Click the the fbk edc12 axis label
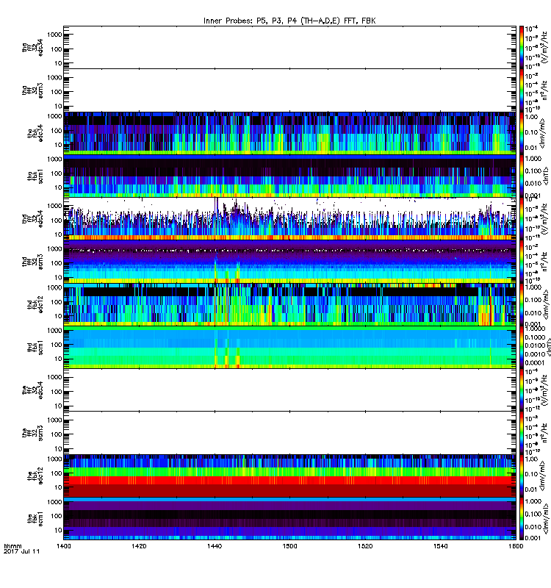 pos(35,476)
